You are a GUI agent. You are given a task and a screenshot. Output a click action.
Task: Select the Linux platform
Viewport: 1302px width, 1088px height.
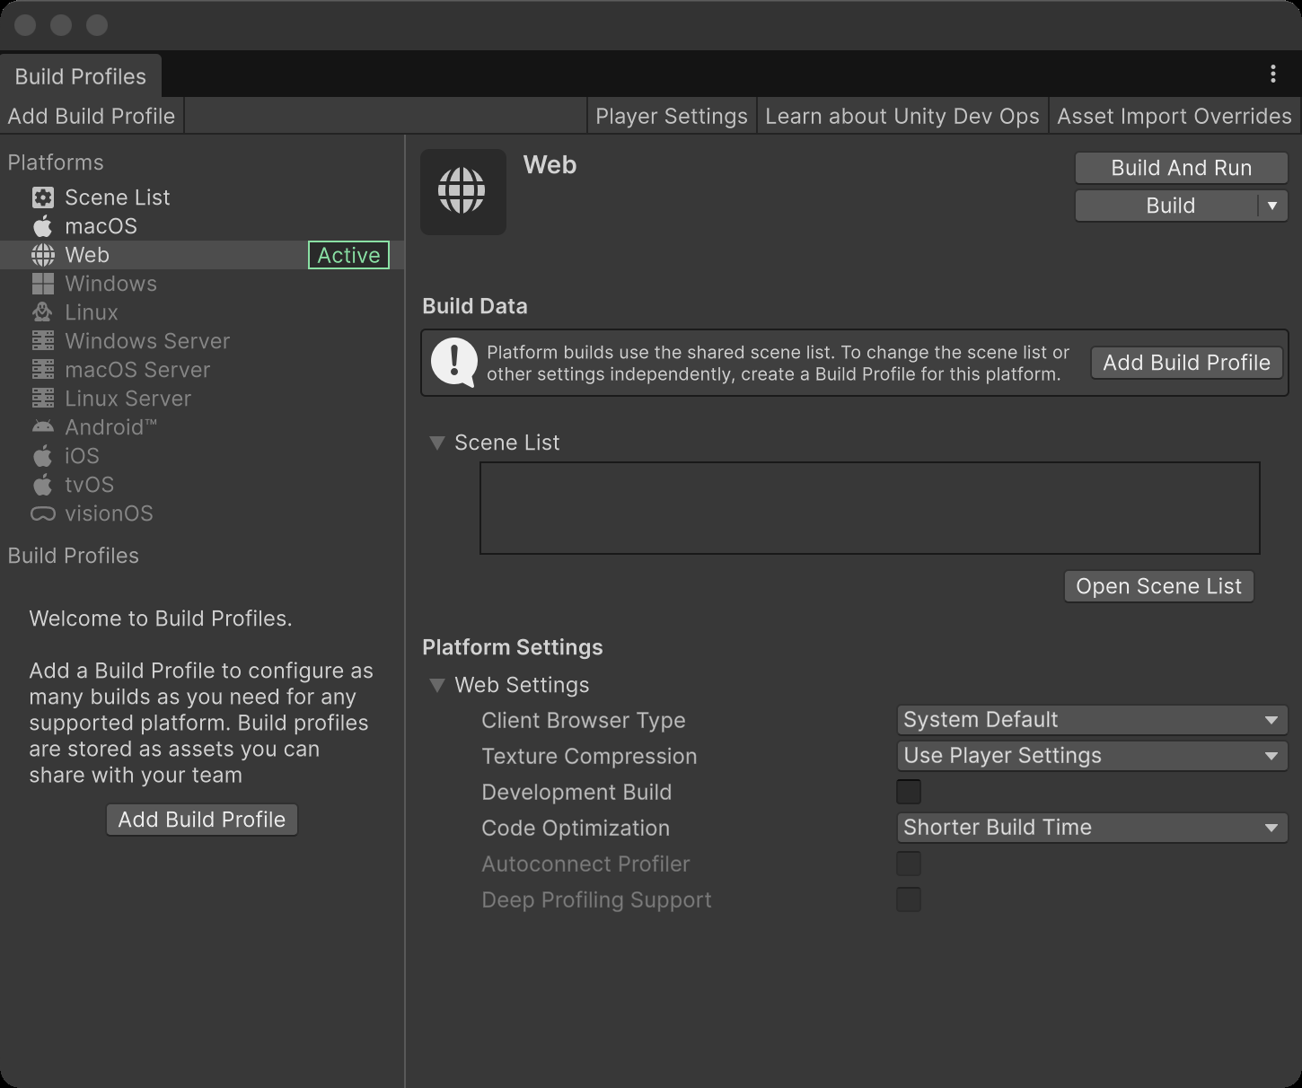click(202, 312)
